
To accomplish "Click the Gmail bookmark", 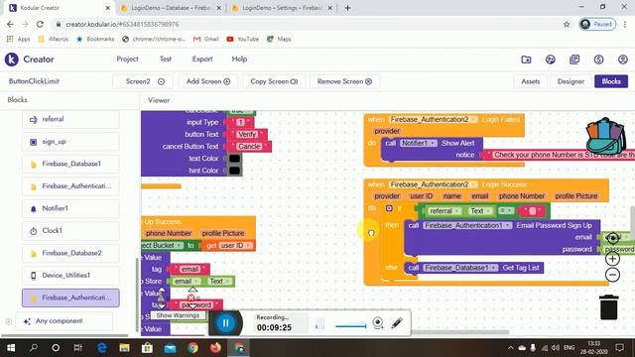I will click(206, 40).
